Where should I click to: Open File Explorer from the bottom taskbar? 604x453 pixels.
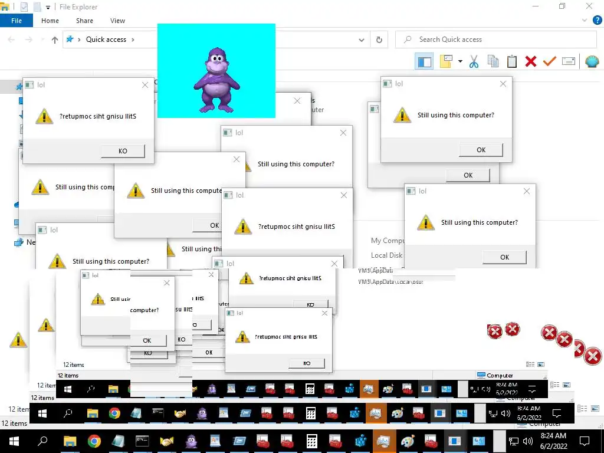pyautogui.click(x=70, y=441)
